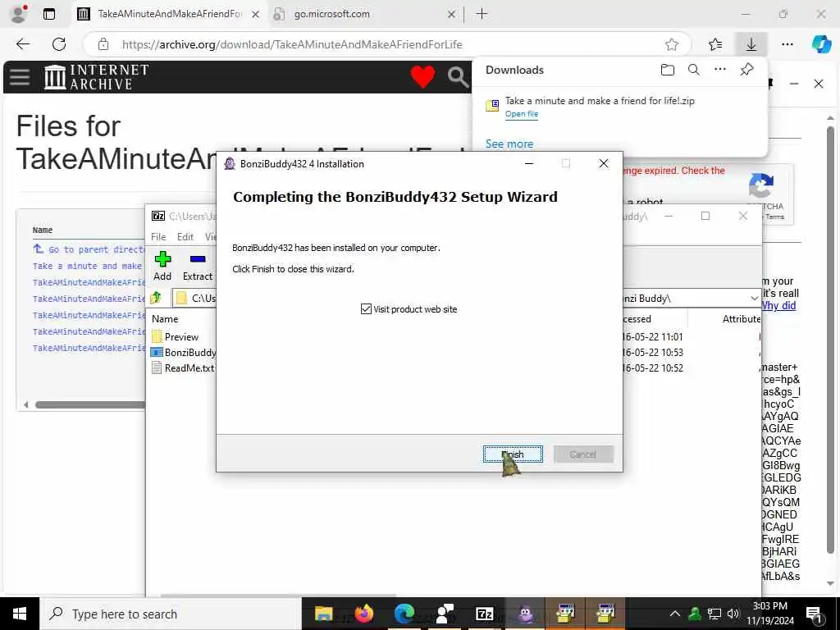Click the Windows Start button
The height and width of the screenshot is (630, 840).
click(20, 614)
